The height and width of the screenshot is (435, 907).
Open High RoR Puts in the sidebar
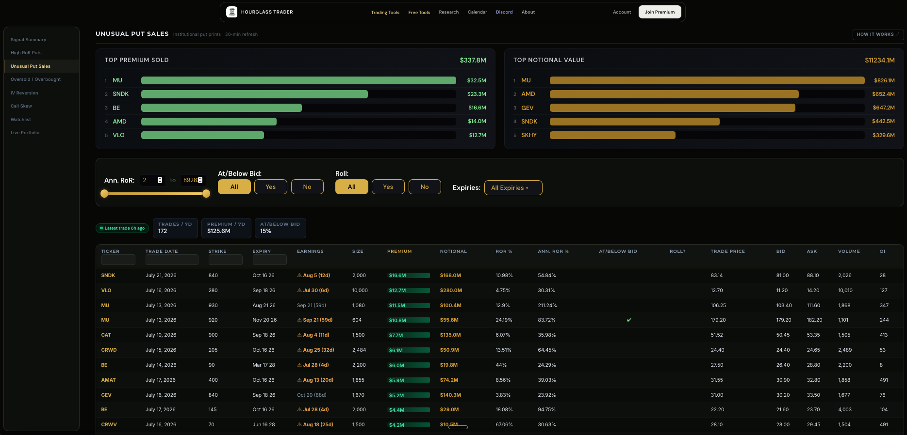[26, 53]
